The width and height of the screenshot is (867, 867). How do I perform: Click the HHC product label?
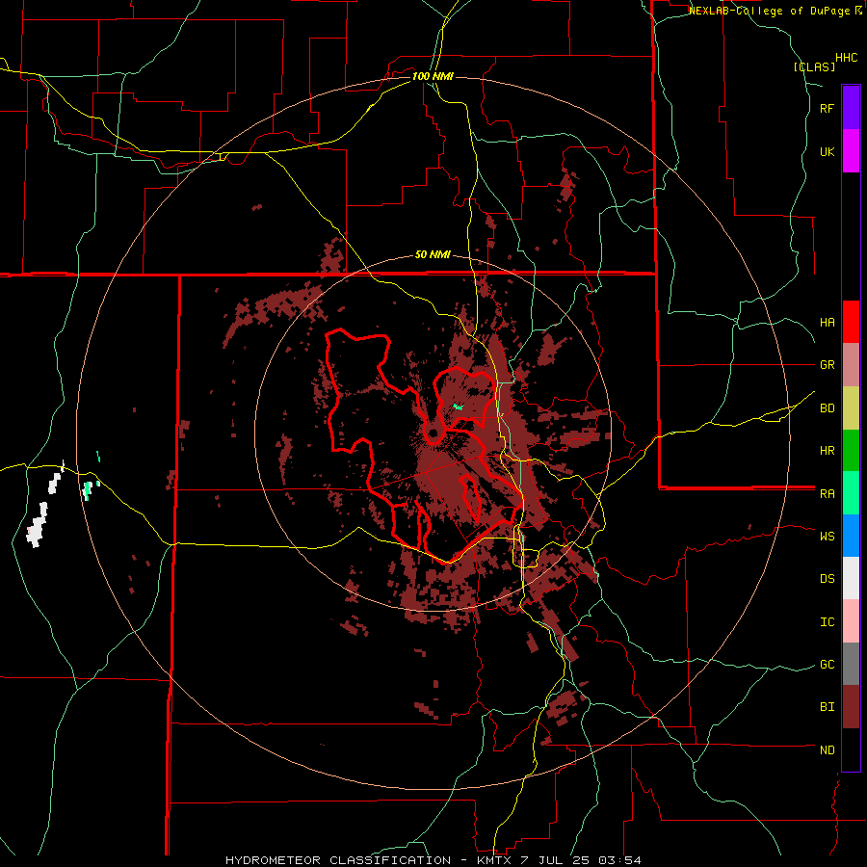847,58
